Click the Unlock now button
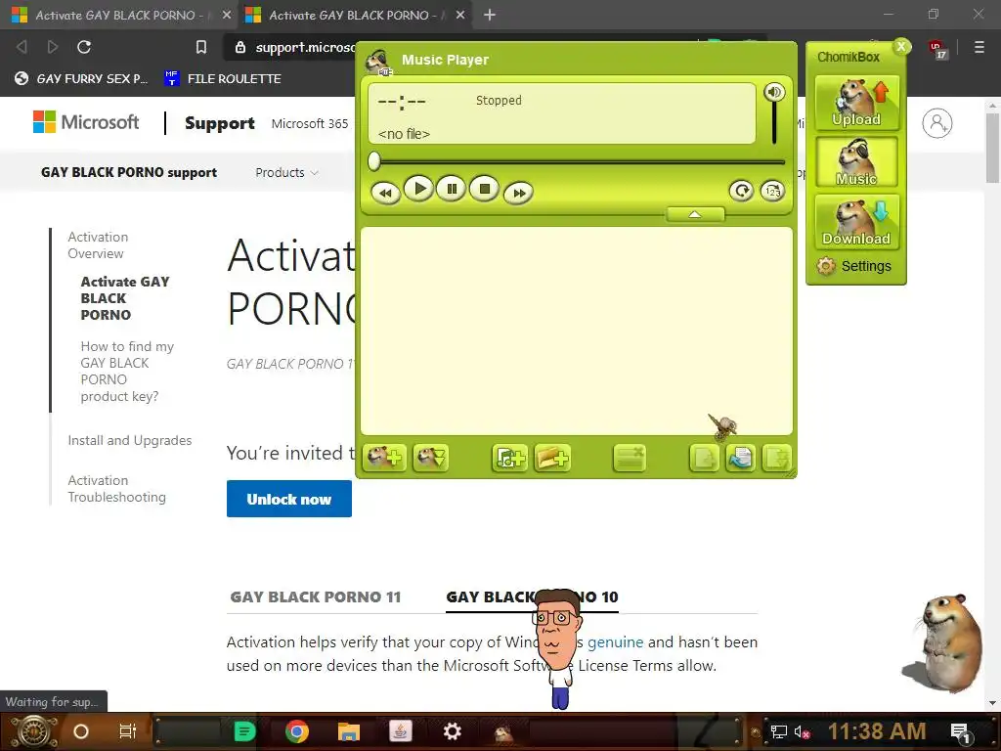Image resolution: width=1001 pixels, height=751 pixels. pyautogui.click(x=289, y=499)
